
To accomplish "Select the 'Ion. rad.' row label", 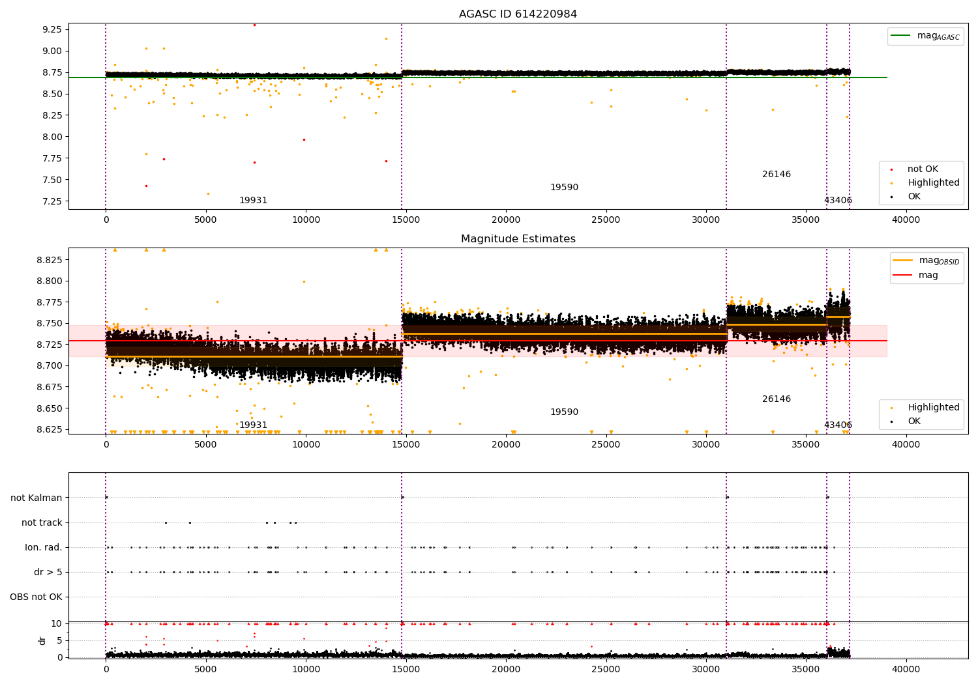I will [x=44, y=547].
